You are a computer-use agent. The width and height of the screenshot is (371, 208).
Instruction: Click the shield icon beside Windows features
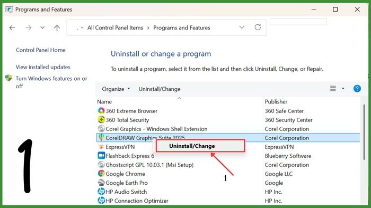(8, 78)
